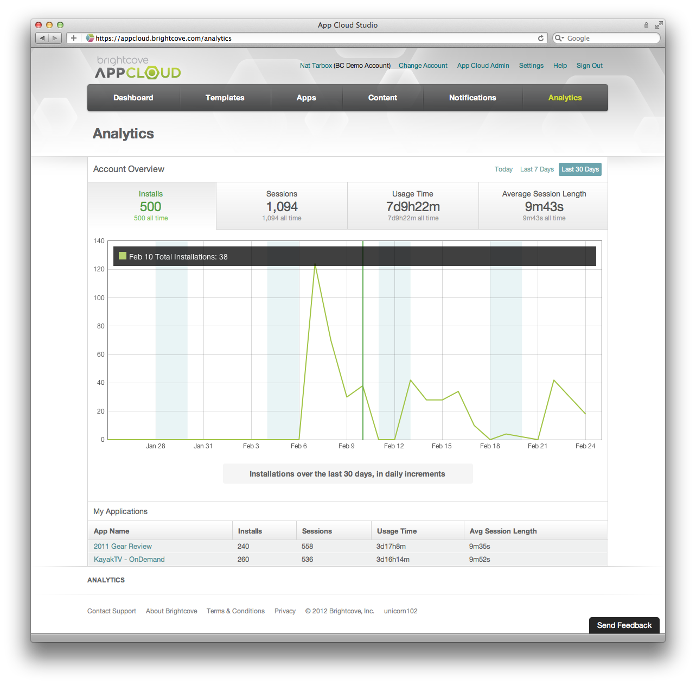Screen dimensions: 696x685
Task: Click the 3d16h14m usage time cell
Action: [393, 559]
